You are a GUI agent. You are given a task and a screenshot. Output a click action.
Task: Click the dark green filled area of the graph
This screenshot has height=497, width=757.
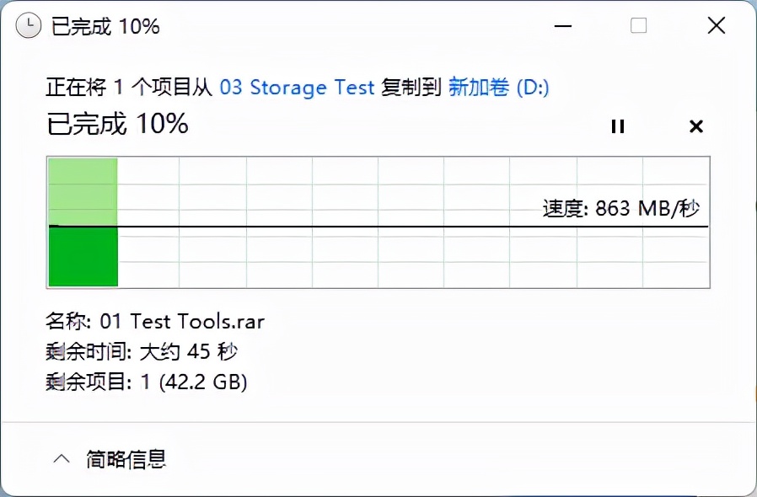coord(83,257)
